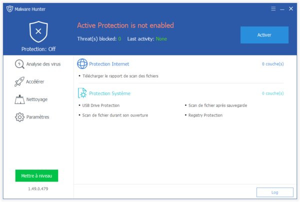Click 'Scan de fichier après sauvegarde'
This screenshot has width=300, height=202.
point(217,105)
